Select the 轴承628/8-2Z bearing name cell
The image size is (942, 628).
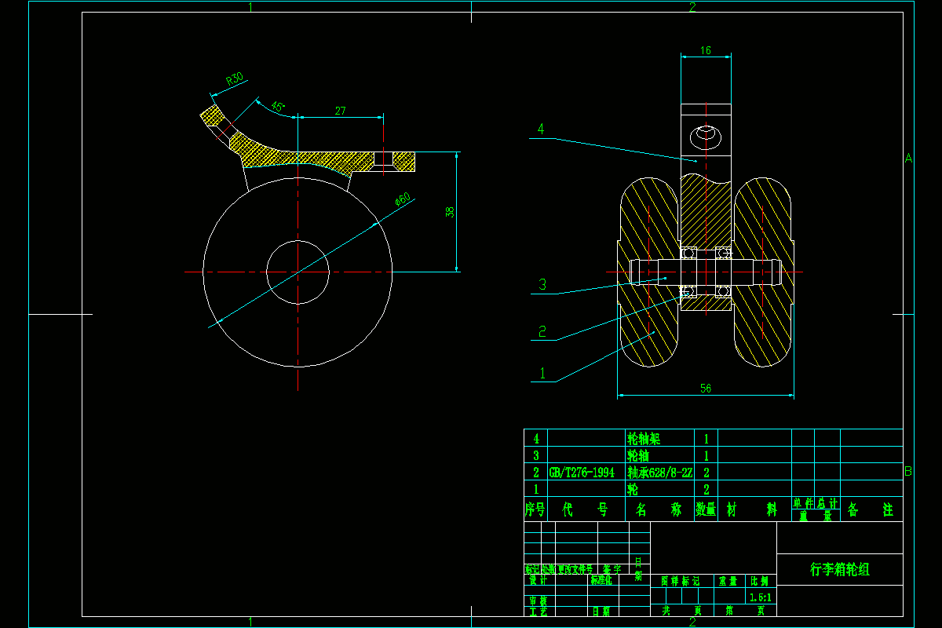(659, 473)
